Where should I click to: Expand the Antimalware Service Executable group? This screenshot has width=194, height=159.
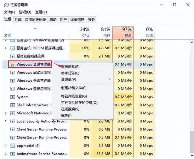(x=6, y=154)
